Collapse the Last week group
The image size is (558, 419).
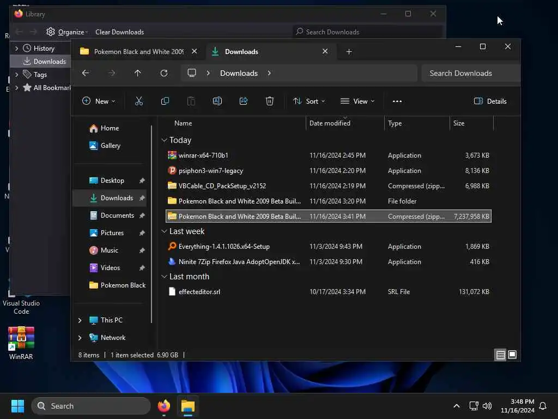(164, 231)
